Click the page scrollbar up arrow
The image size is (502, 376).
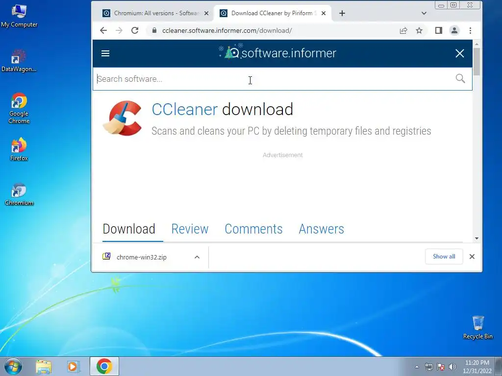pyautogui.click(x=477, y=44)
